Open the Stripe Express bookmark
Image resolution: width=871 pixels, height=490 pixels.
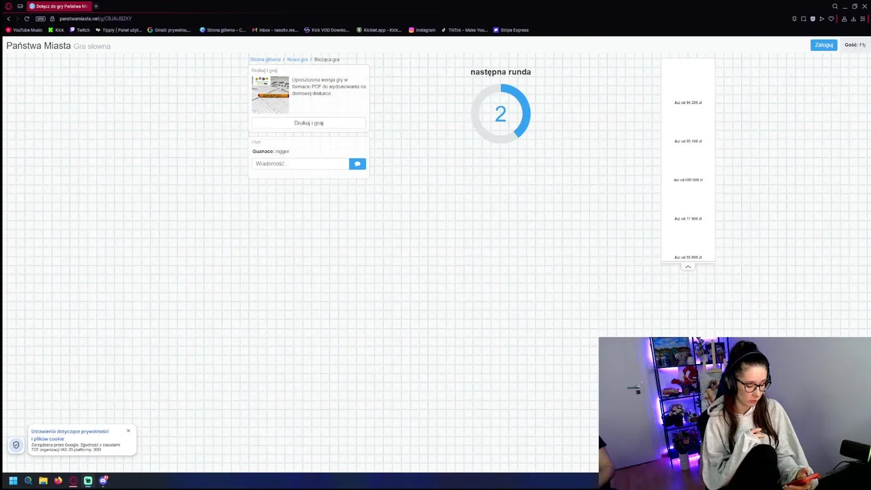pos(511,30)
